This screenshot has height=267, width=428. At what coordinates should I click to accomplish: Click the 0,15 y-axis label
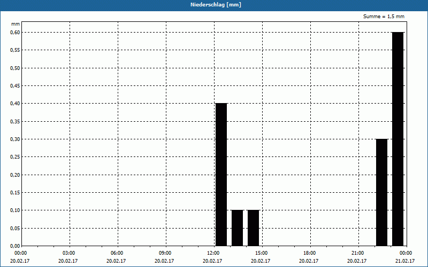[x=15, y=193]
